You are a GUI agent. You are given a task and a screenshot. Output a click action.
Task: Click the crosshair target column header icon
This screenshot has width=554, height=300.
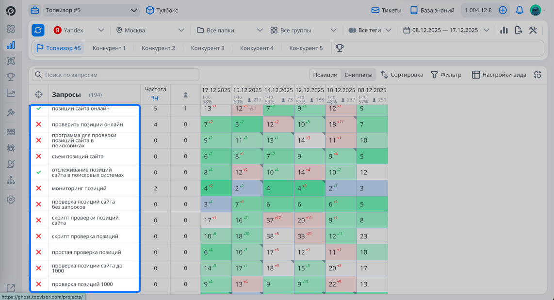[38, 95]
